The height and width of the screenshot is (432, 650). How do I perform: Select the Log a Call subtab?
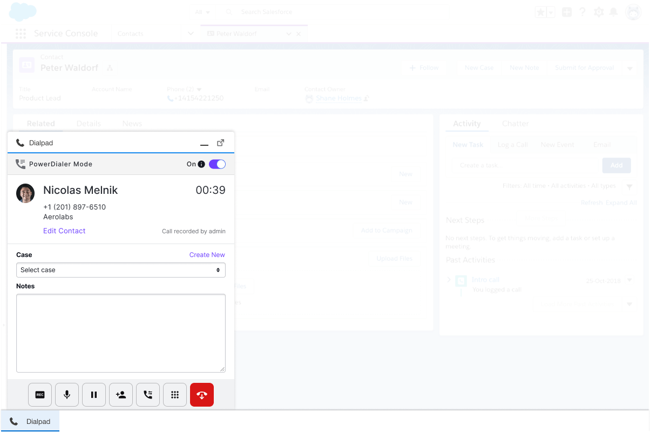[x=512, y=145]
